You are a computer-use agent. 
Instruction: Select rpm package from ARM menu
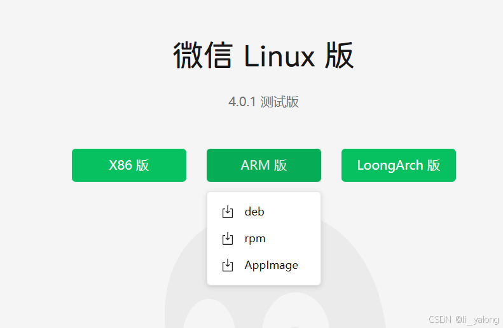click(264, 238)
